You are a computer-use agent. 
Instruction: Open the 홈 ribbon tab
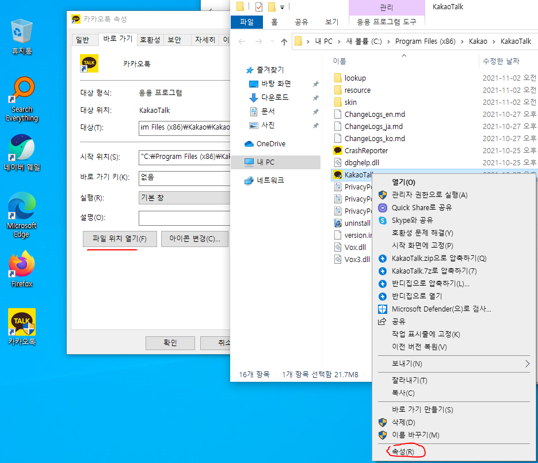274,22
